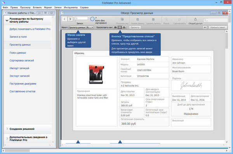Expand Дополнительные сведения о FileMaker Pro section

pyautogui.click(x=7, y=138)
